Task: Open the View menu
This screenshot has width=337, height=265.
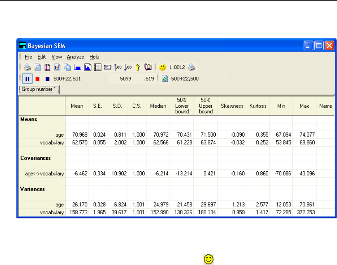Action: click(x=57, y=57)
